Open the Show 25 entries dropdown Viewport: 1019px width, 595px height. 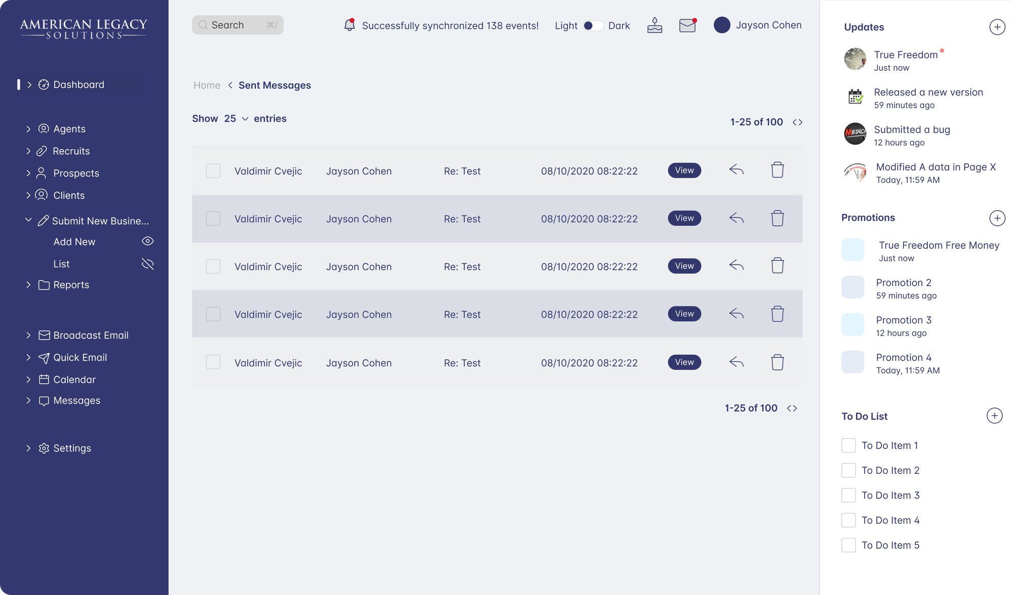coord(236,119)
